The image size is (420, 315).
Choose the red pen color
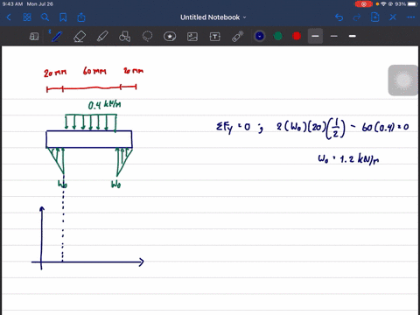pyautogui.click(x=297, y=36)
